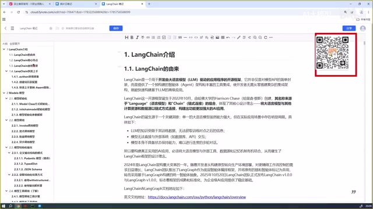Click the editor's vertical scrollbar
This screenshot has width=373, height=209.
click(364, 43)
